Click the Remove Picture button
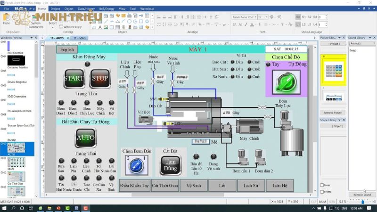Viewport: 377px width, 212px height. (332, 113)
